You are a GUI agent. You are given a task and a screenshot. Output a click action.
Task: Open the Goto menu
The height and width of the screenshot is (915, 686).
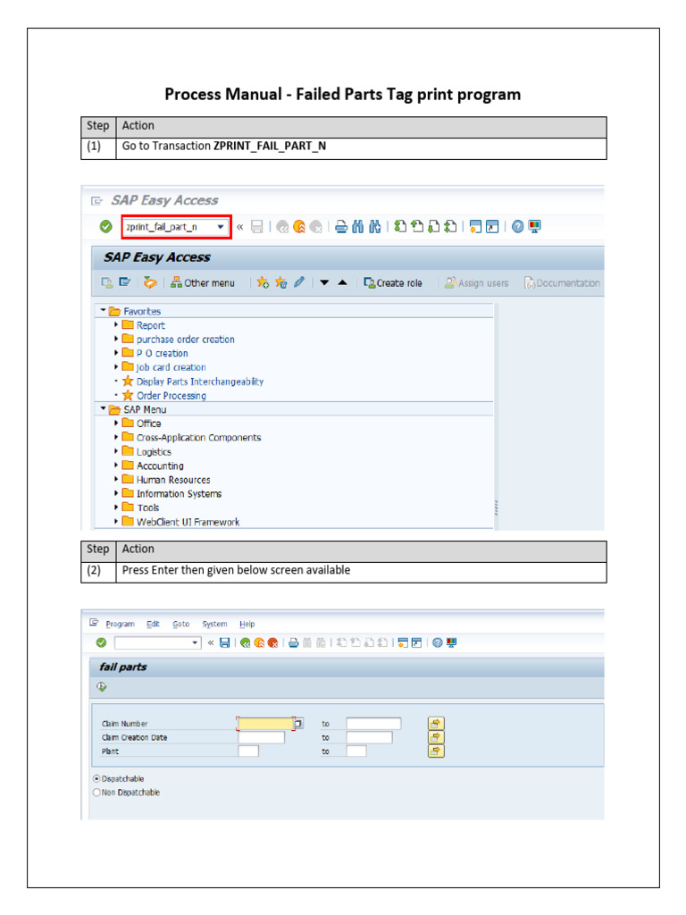coord(180,624)
